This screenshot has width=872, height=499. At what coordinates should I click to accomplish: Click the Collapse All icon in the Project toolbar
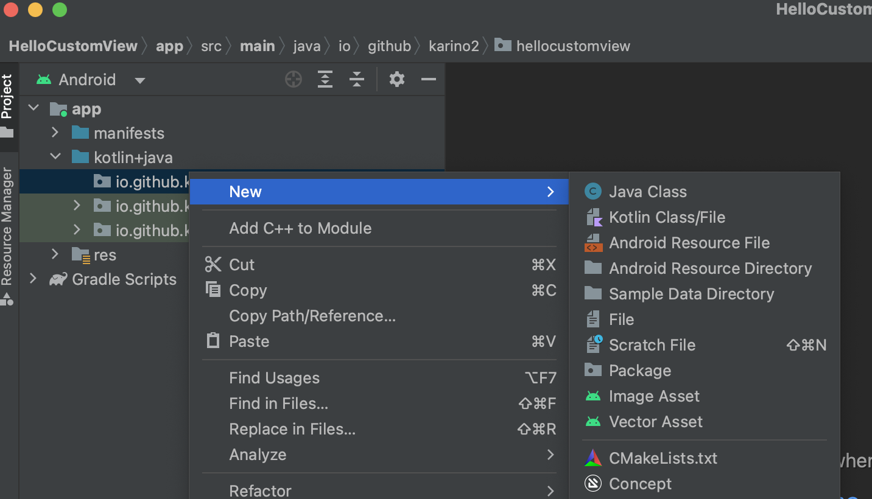(x=357, y=79)
